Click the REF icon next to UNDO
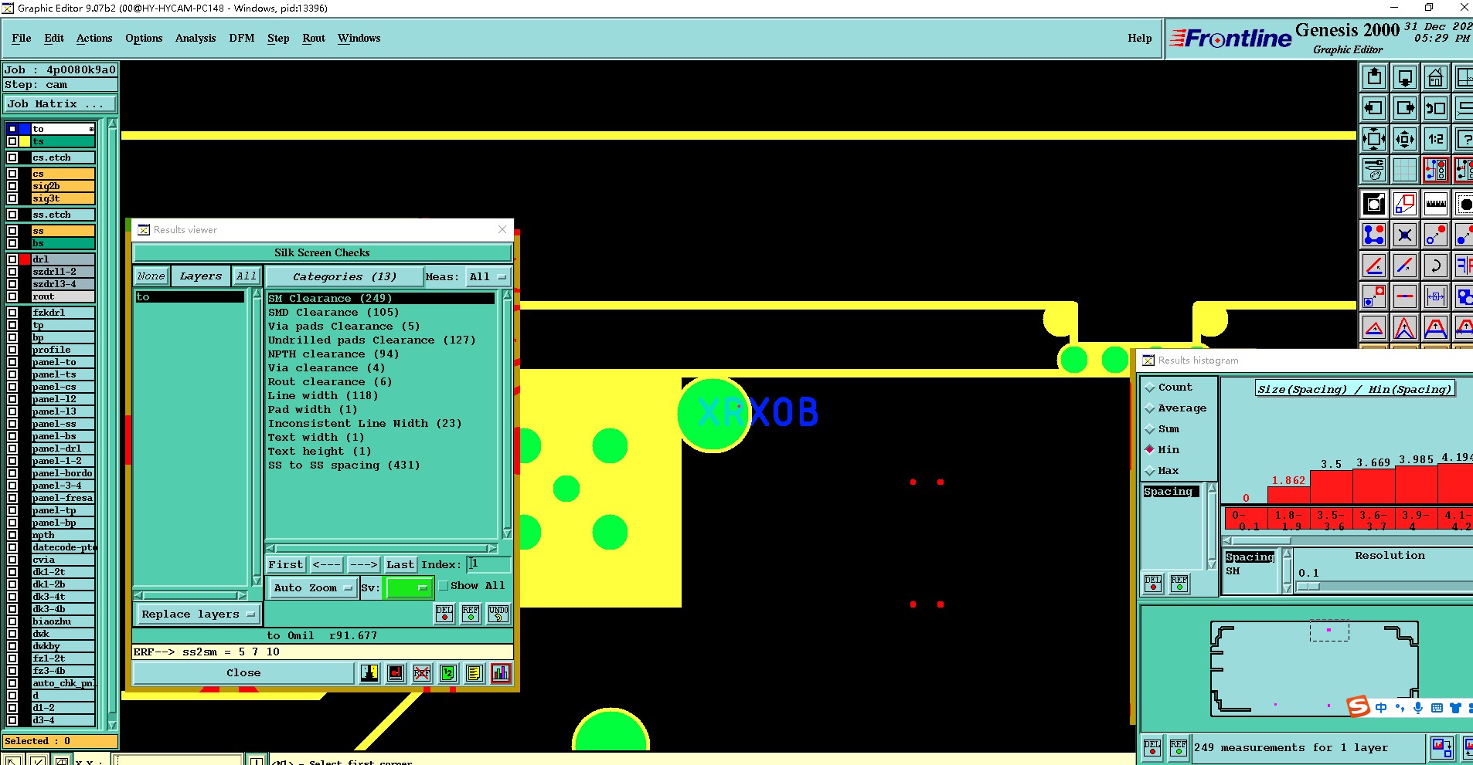Image resolution: width=1473 pixels, height=765 pixels. pos(471,614)
